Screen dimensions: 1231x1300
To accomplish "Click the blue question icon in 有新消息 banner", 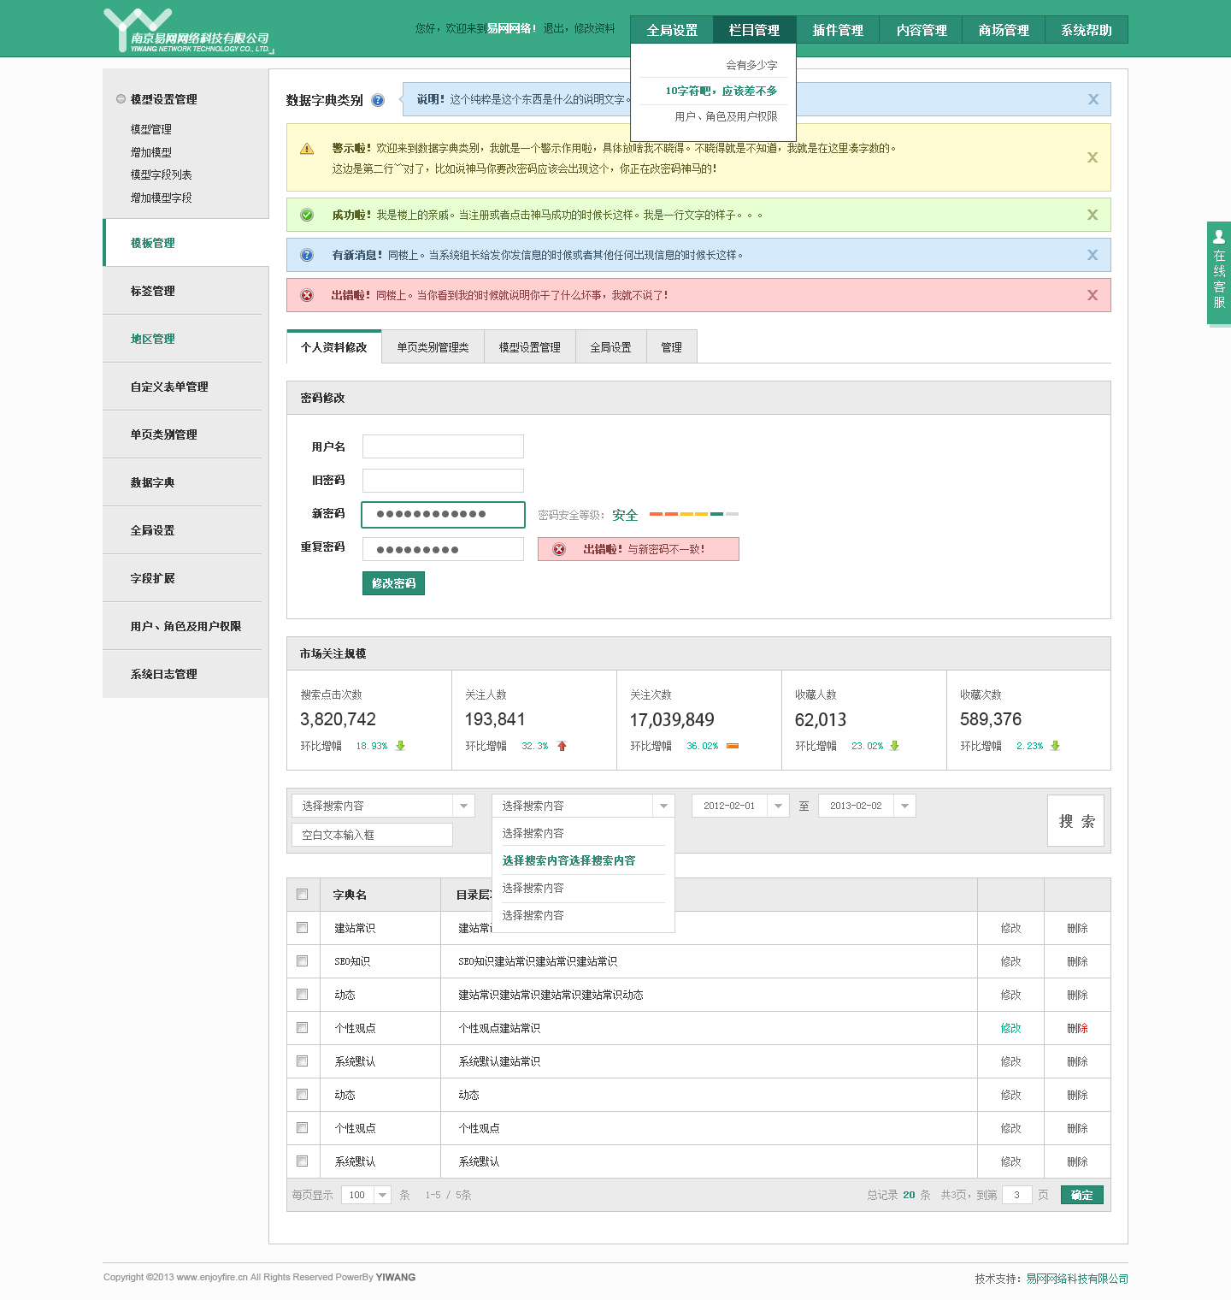I will tap(307, 255).
